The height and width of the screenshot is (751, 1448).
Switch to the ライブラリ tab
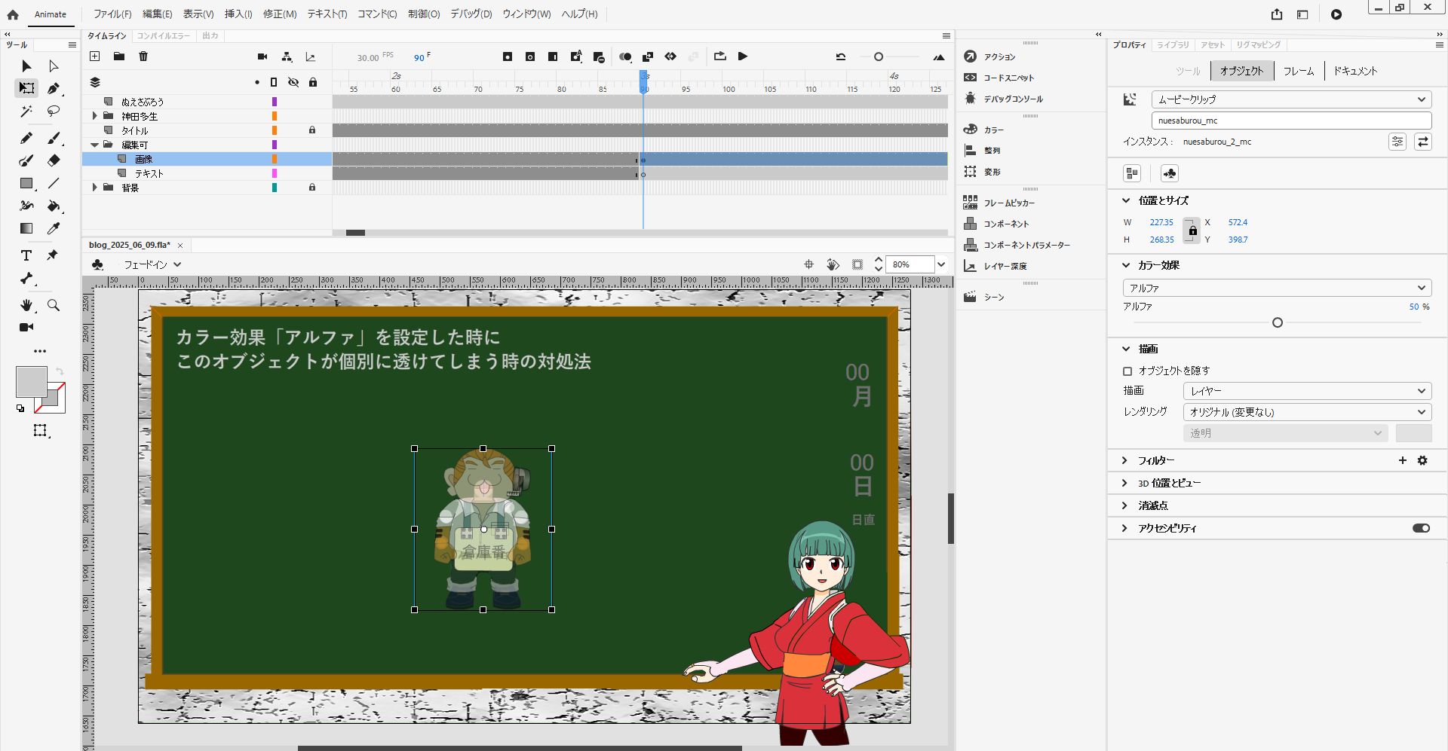[1172, 44]
